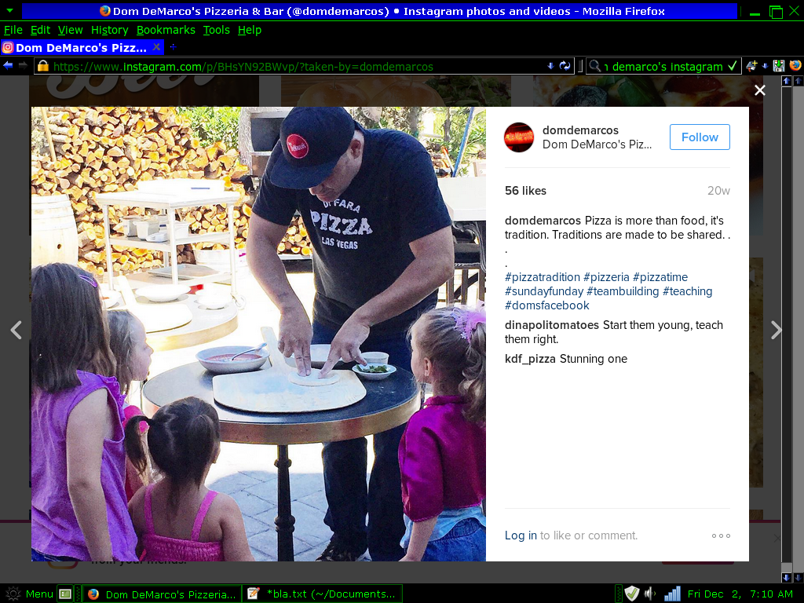This screenshot has width=804, height=603.
Task: Open the volume control in the system tray
Action: tap(649, 594)
